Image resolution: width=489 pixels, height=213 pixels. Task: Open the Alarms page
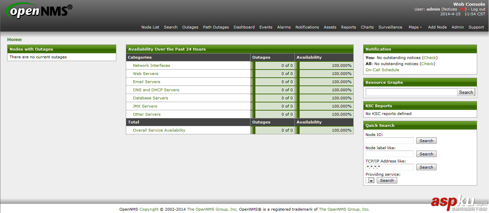click(x=284, y=27)
